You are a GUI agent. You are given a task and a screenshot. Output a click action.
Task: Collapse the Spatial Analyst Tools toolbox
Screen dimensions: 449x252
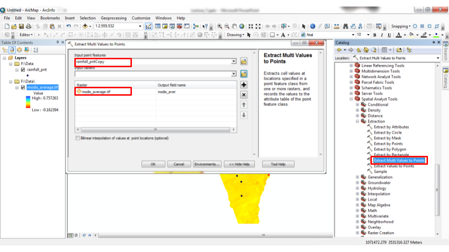[351, 99]
